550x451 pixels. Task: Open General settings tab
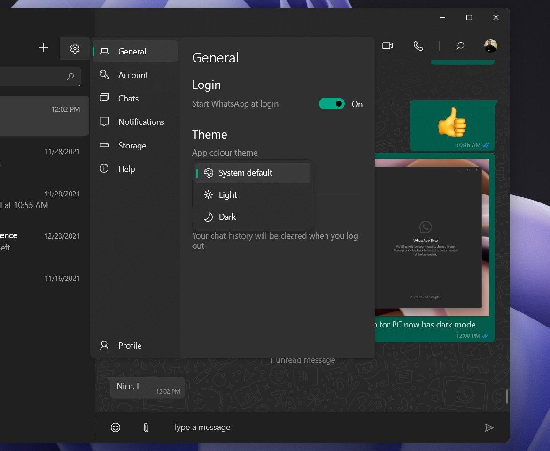[x=135, y=51]
